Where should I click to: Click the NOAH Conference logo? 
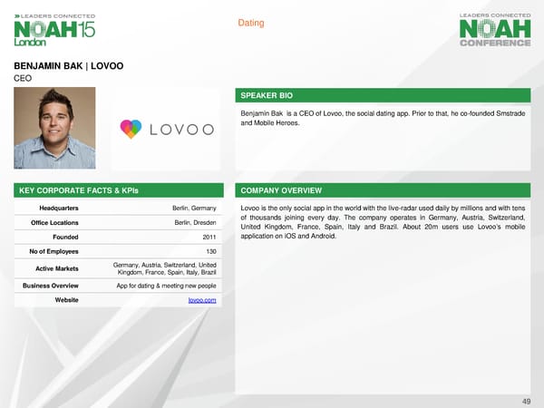tap(494, 31)
